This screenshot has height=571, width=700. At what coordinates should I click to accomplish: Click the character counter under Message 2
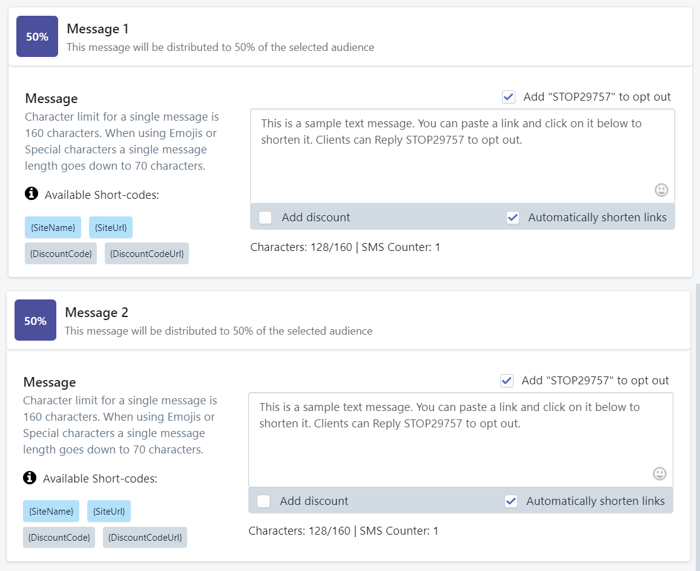pyautogui.click(x=344, y=531)
